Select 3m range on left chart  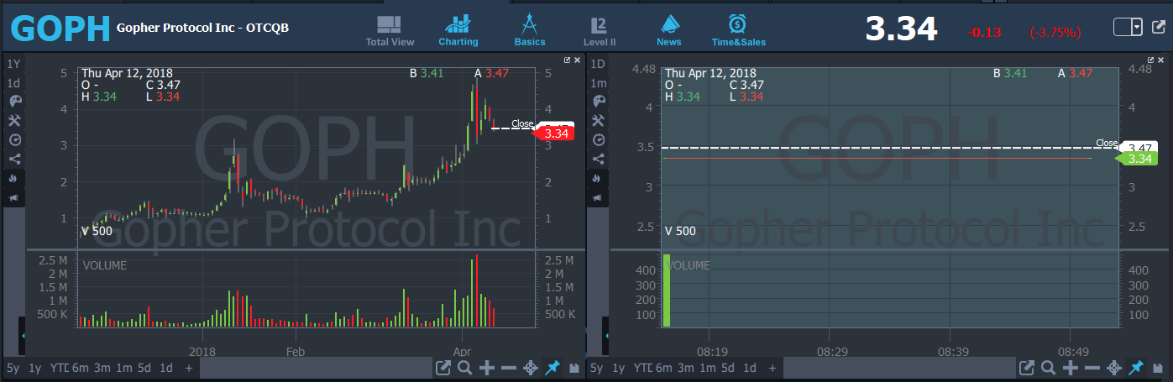click(x=102, y=368)
